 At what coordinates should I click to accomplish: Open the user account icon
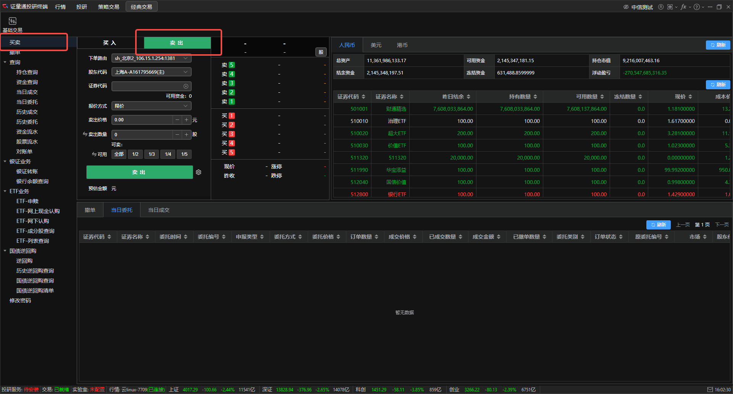[660, 7]
